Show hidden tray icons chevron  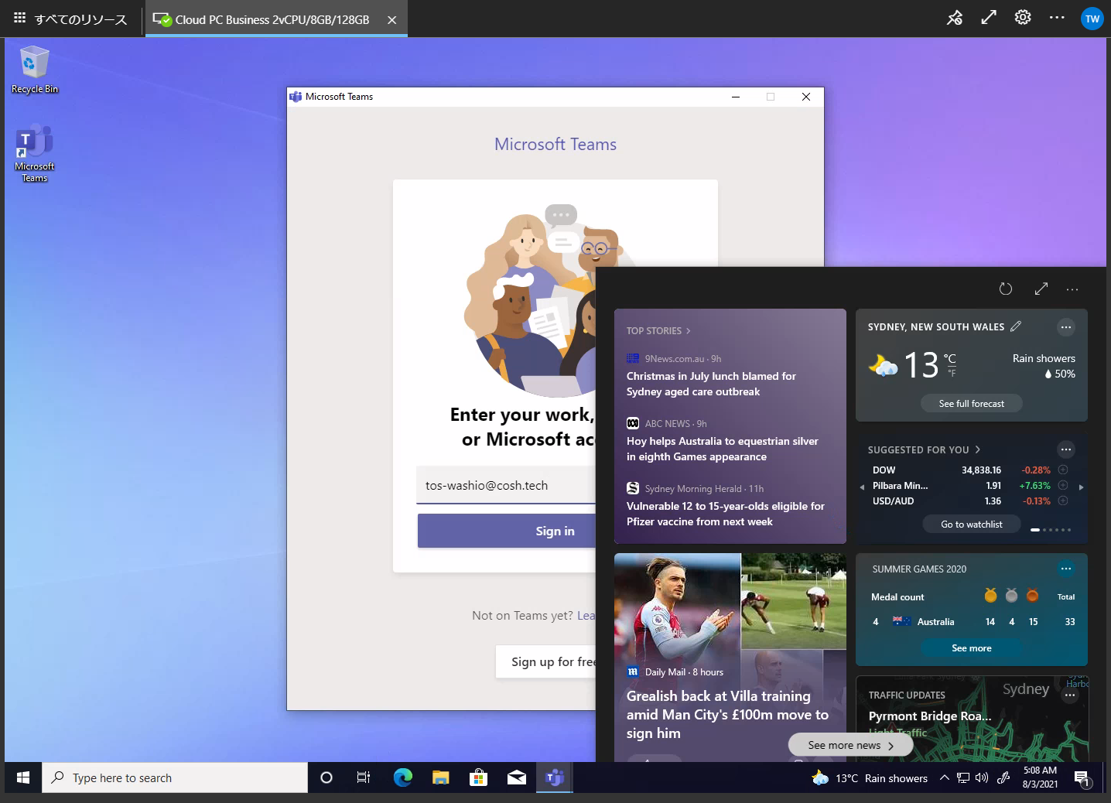click(944, 777)
